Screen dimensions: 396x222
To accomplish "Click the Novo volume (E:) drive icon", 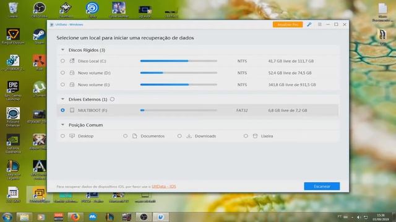I will [72, 84].
